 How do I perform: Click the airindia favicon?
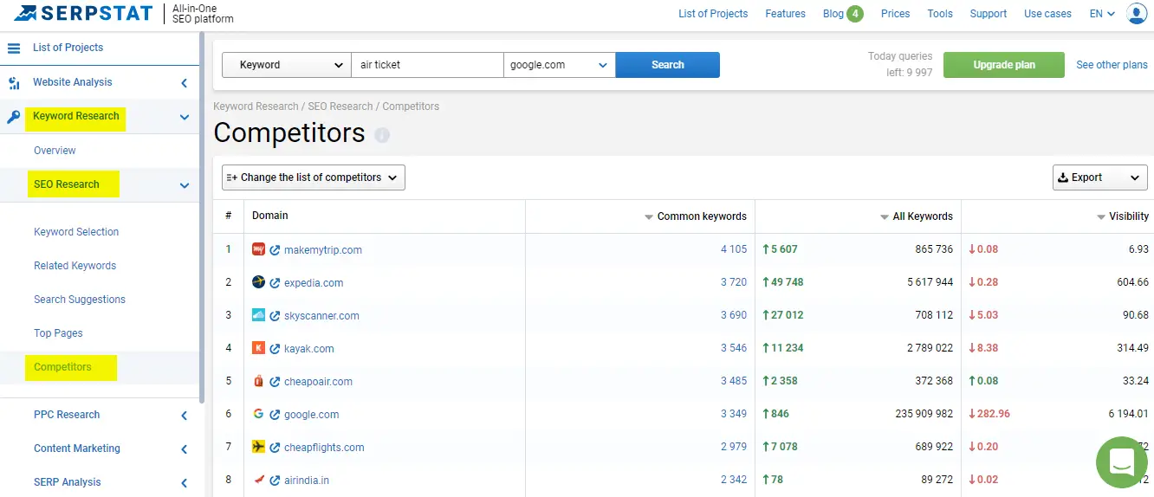(258, 480)
